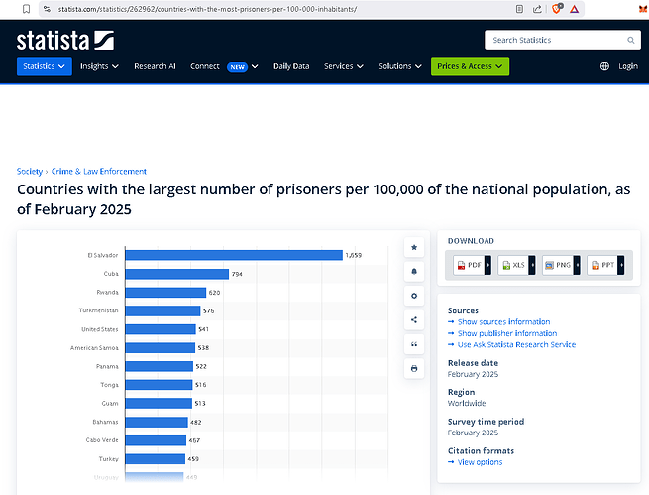Click the quotation mark citation icon
This screenshot has width=649, height=495.
(414, 344)
